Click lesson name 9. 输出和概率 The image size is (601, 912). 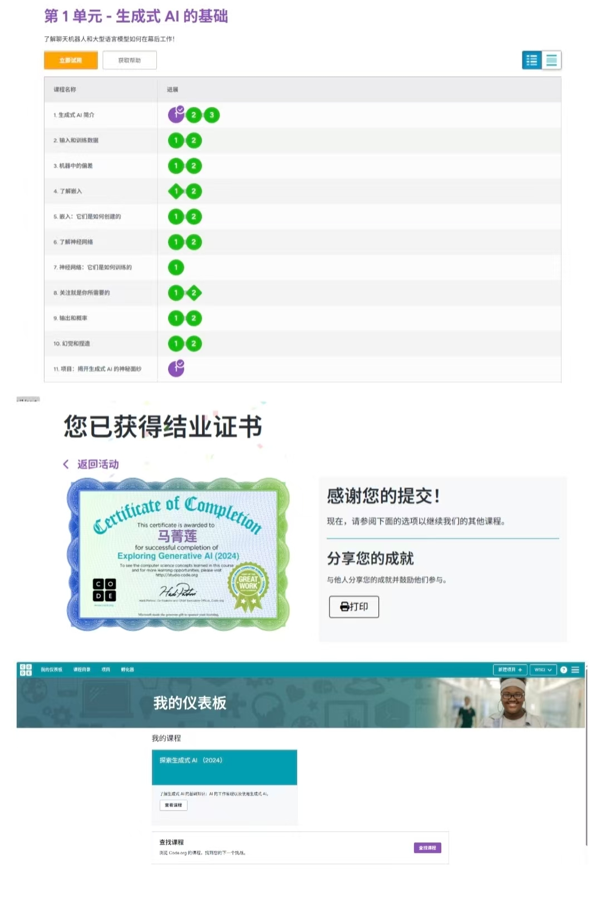click(x=70, y=318)
